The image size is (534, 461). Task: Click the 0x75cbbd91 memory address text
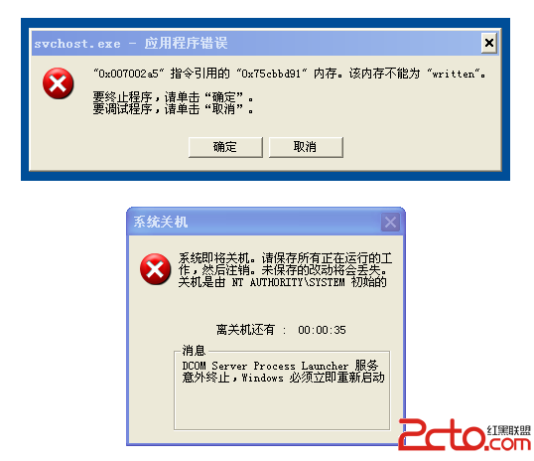click(x=272, y=74)
